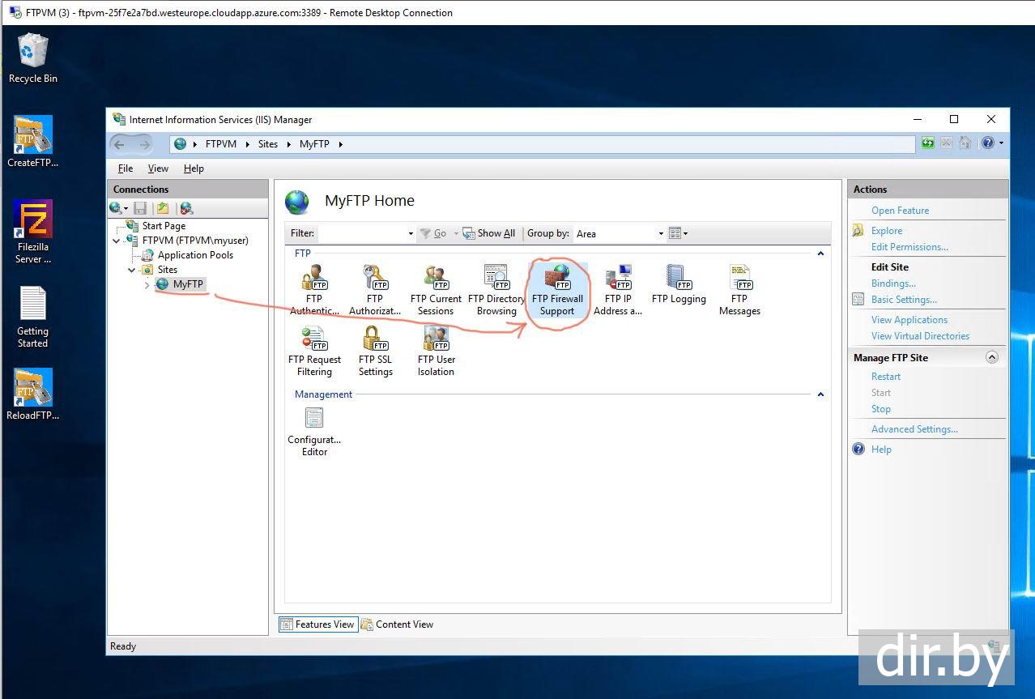Switch to Content View tab
This screenshot has height=699, width=1035.
(397, 624)
